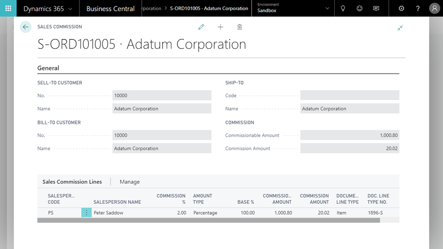Create new record with plus icon

pyautogui.click(x=221, y=27)
